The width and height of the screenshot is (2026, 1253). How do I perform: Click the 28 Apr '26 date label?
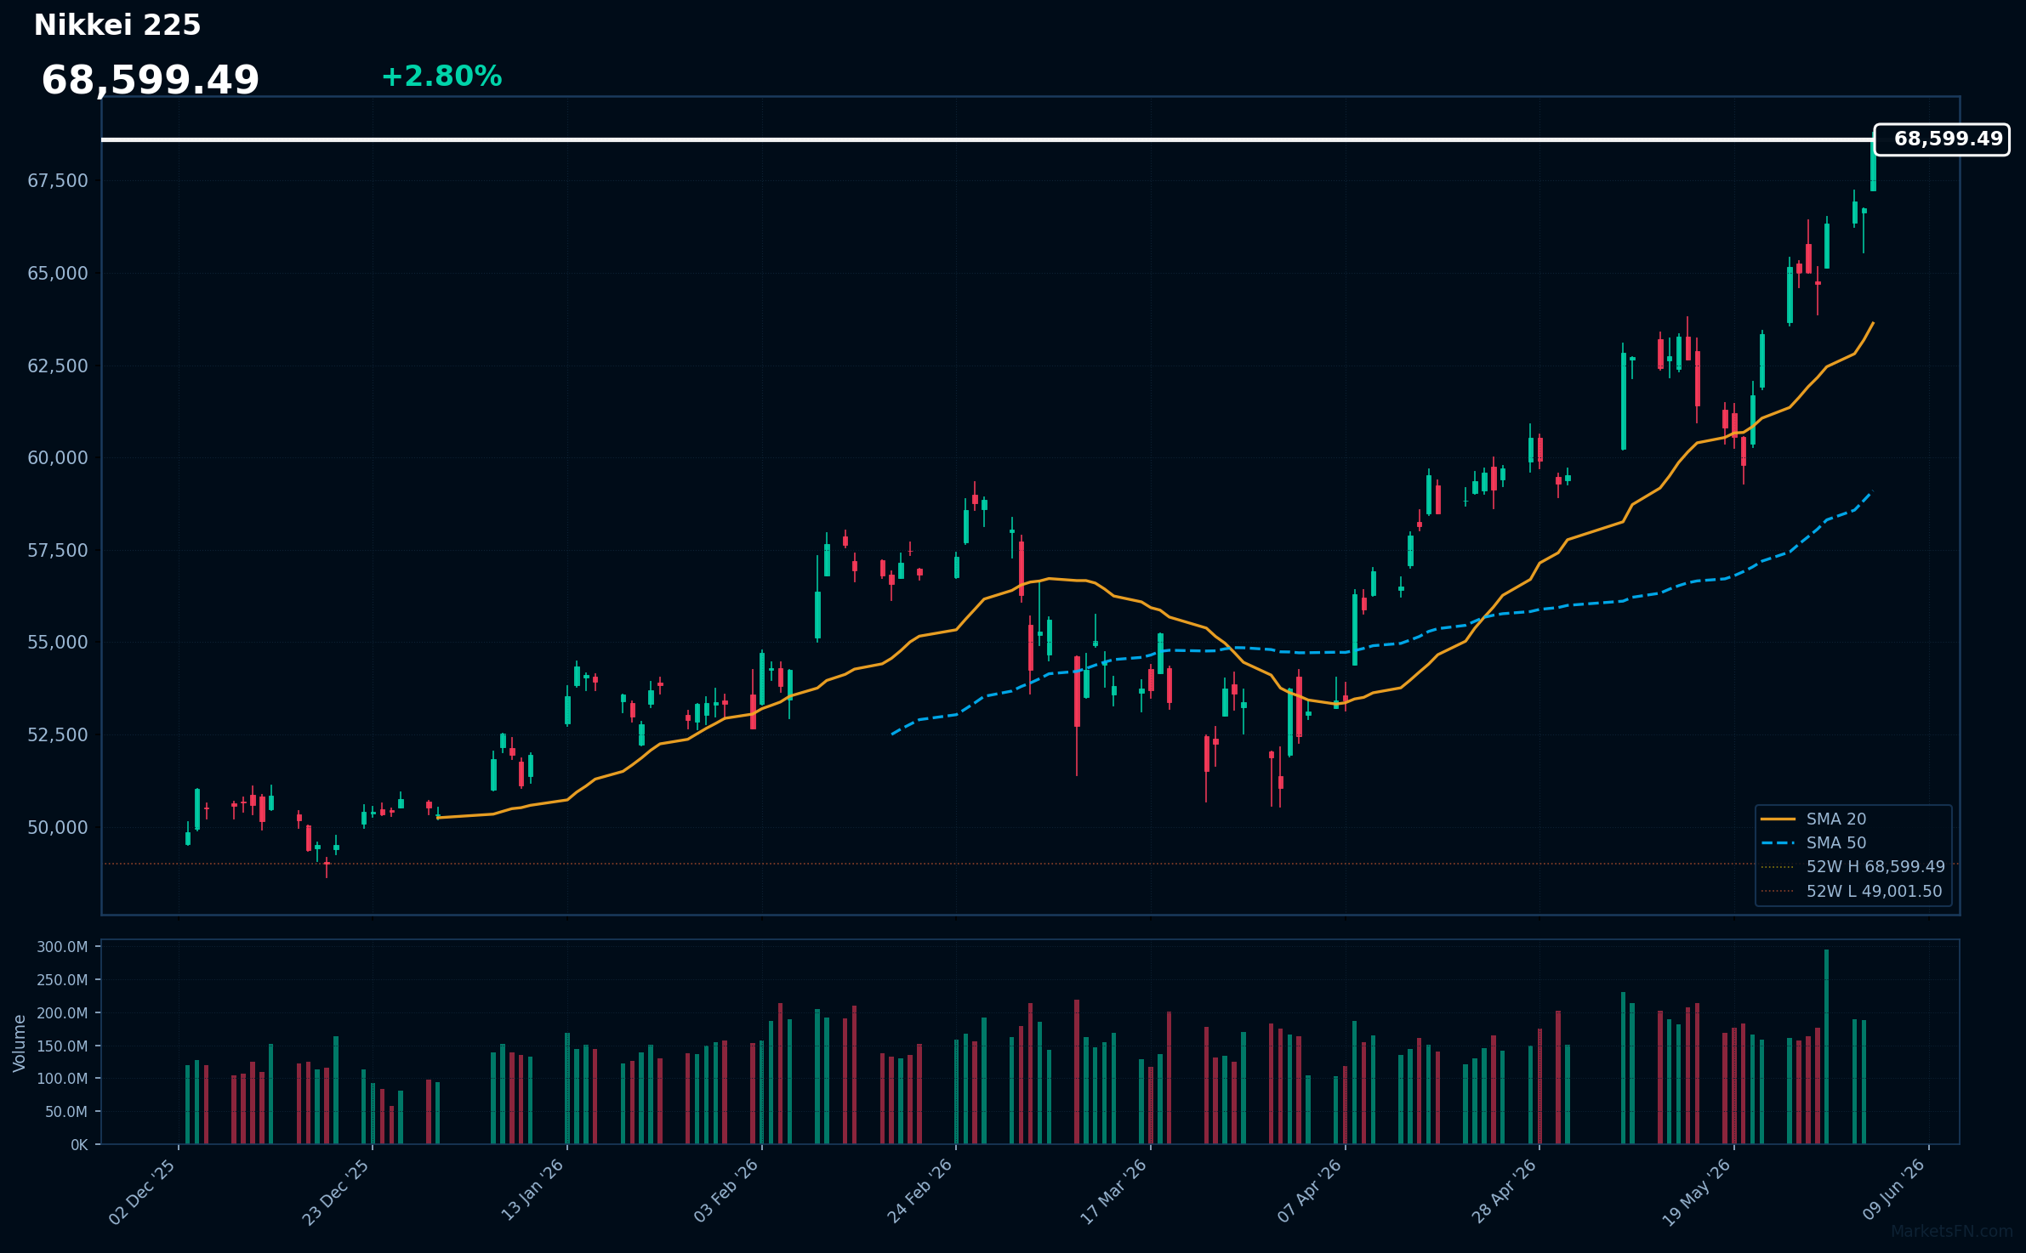[1504, 1192]
